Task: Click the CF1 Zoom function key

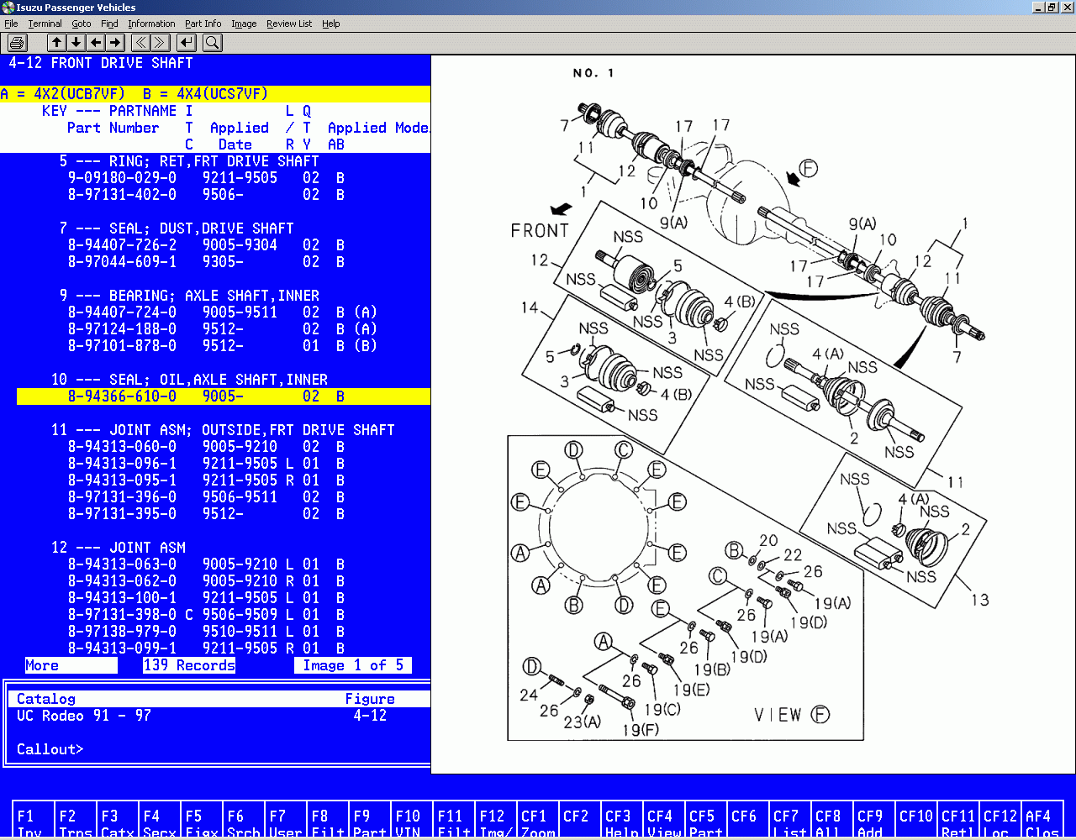Action: 537,821
